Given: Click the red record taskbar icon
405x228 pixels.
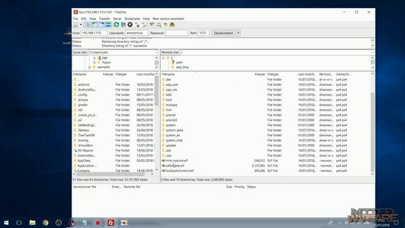Looking at the screenshot, I should click(x=97, y=222).
